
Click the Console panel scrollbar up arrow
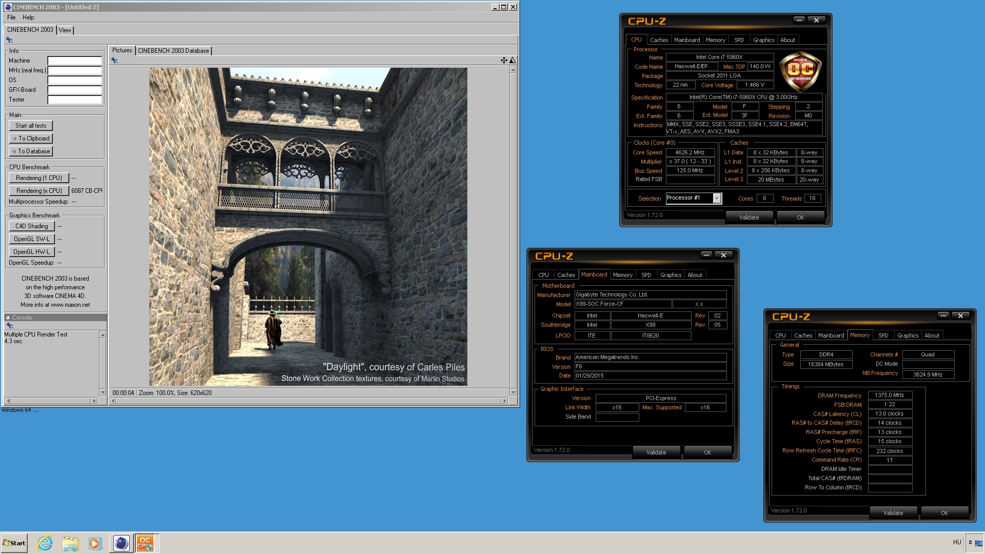point(103,335)
